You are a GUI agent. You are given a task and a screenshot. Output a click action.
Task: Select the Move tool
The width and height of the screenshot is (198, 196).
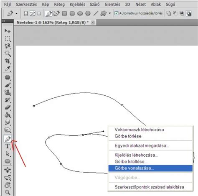coord(8,31)
